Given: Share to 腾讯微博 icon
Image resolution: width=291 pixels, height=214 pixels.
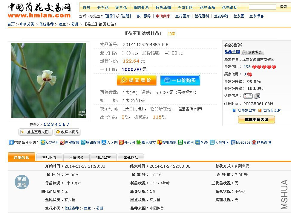Looking at the screenshot, I should click(x=83, y=142).
